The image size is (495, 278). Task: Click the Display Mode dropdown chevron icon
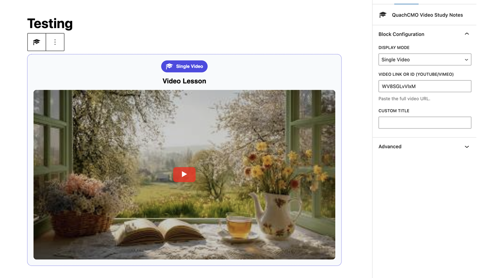(467, 59)
